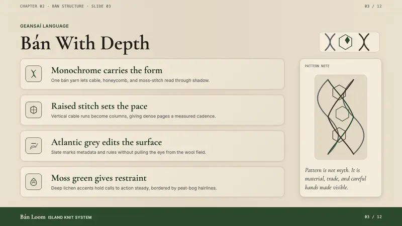Image resolution: width=402 pixels, height=226 pixels.
Task: Click the 'Bán With Depth' slide title
Action: 85,43
